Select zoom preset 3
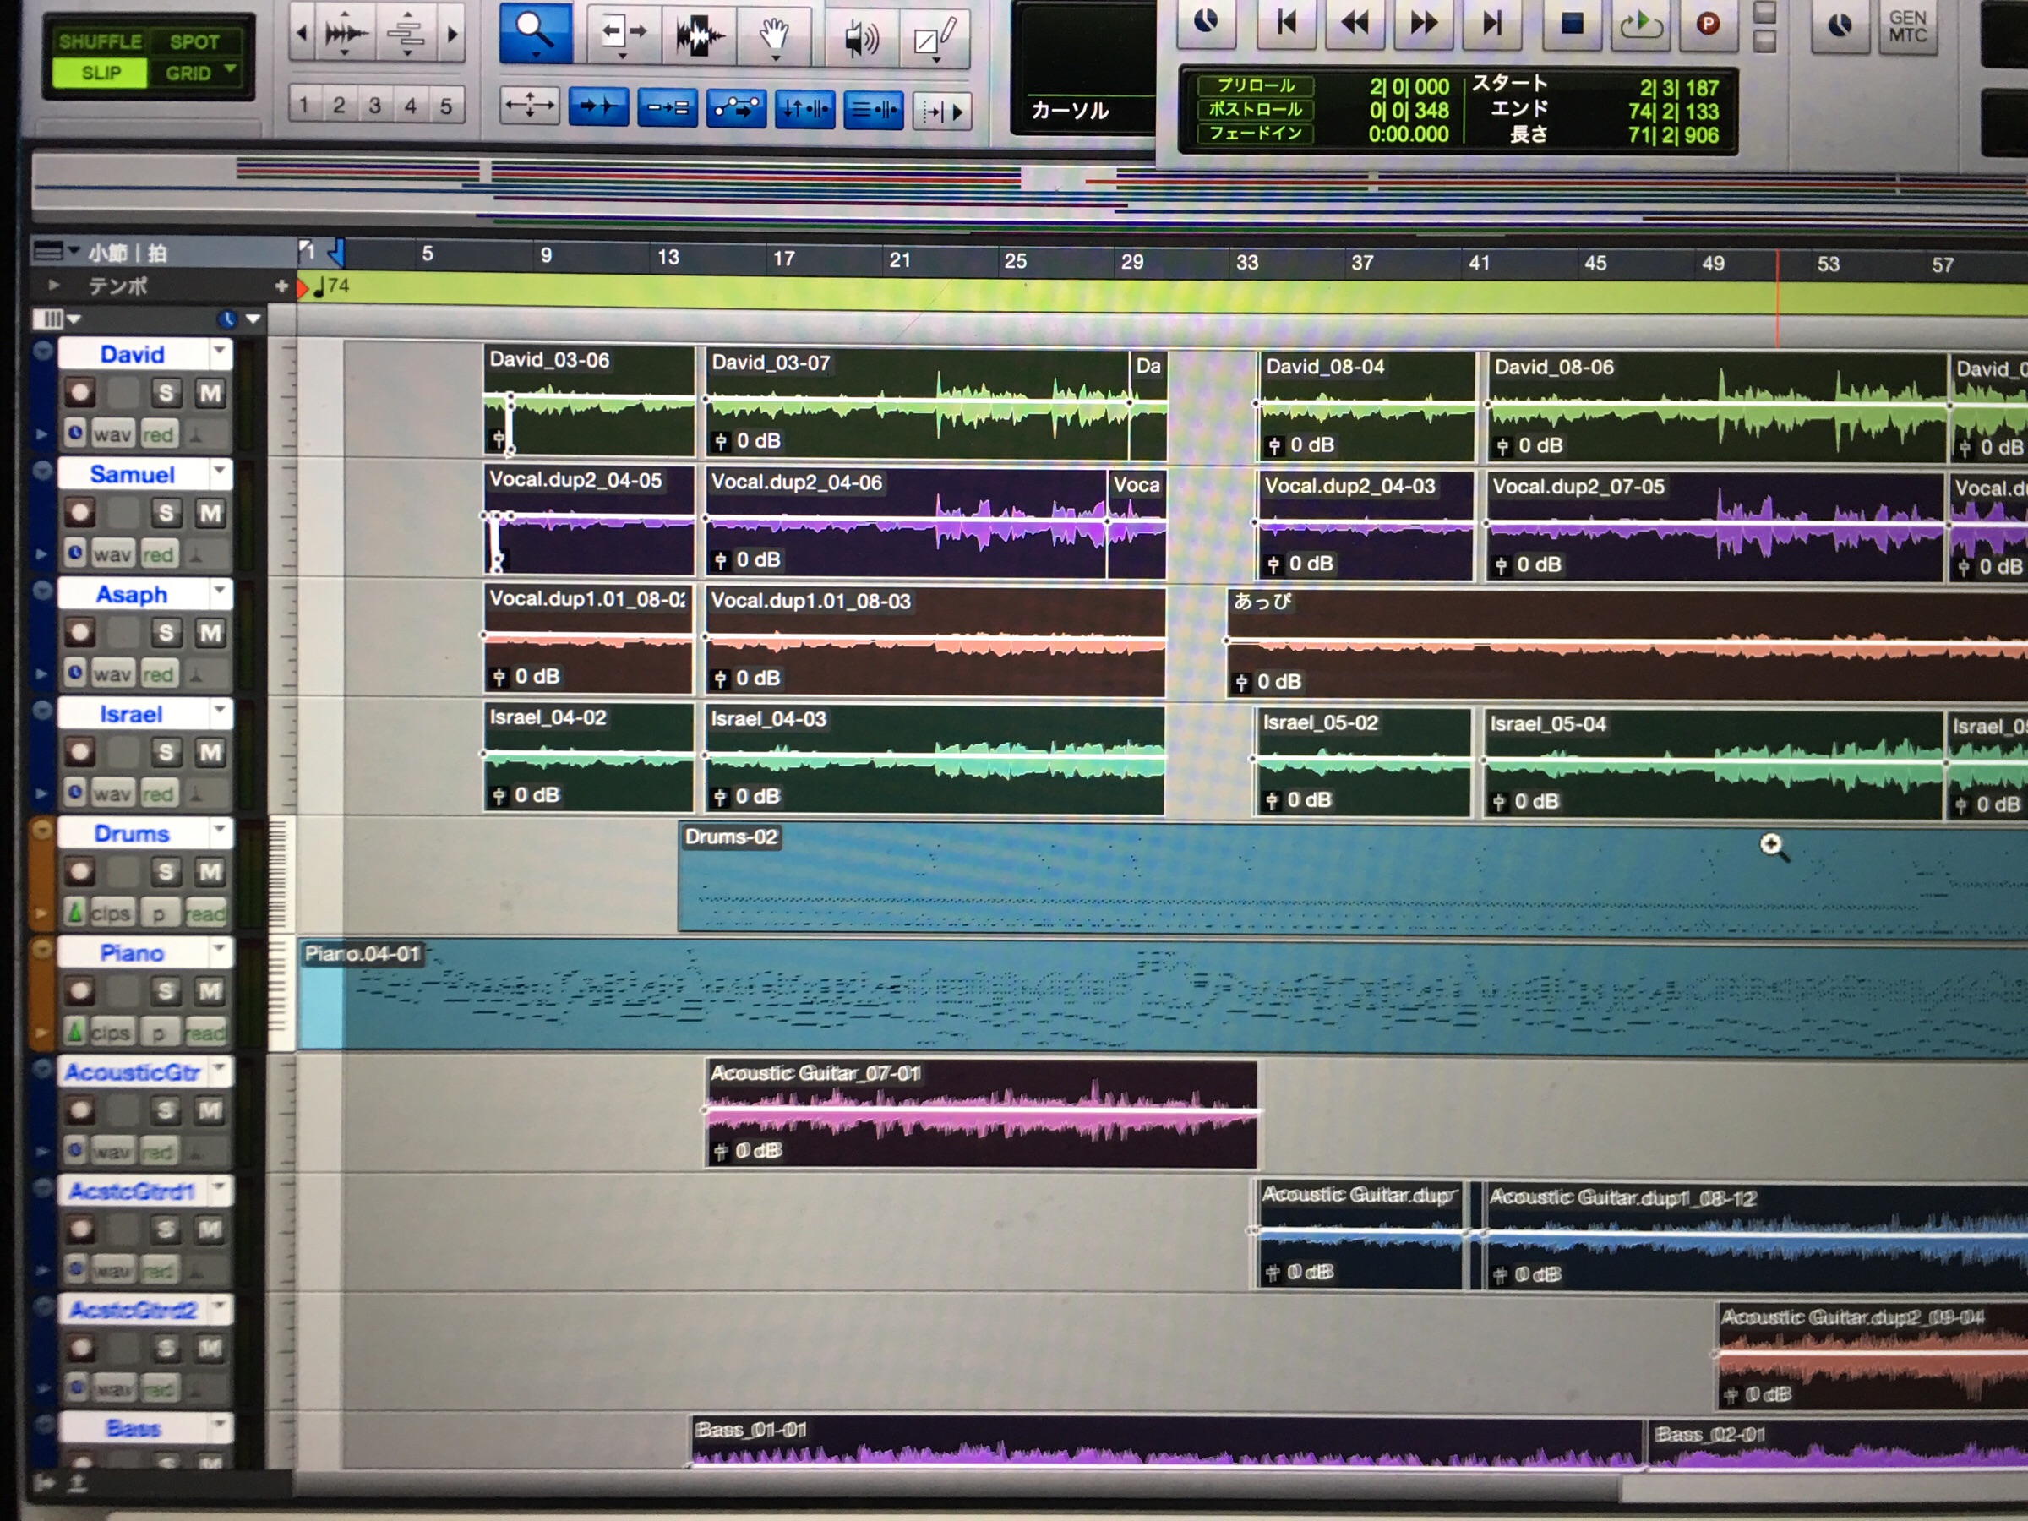 [375, 106]
